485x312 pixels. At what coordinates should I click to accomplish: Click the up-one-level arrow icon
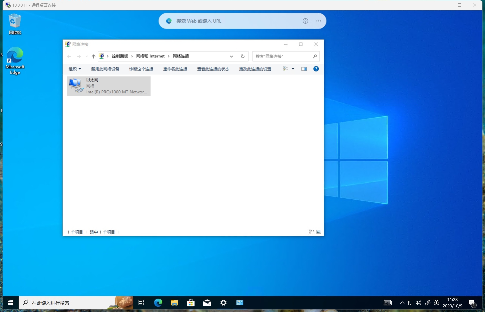[93, 56]
